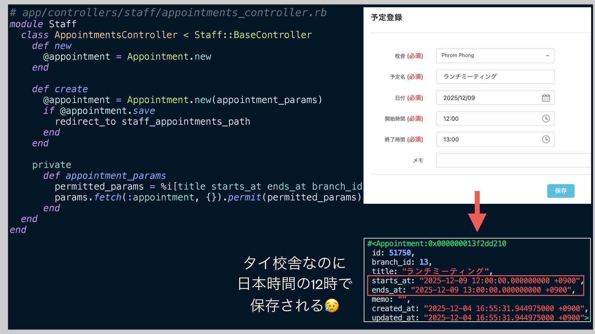The width and height of the screenshot is (595, 334).
Task: Click the starts_at line in console output
Action: [x=475, y=281]
